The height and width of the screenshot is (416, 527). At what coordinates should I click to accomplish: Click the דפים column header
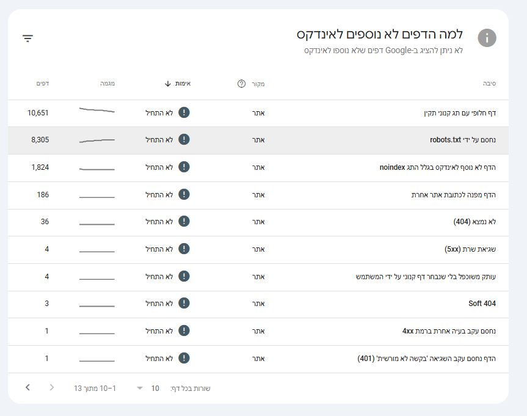click(x=43, y=84)
